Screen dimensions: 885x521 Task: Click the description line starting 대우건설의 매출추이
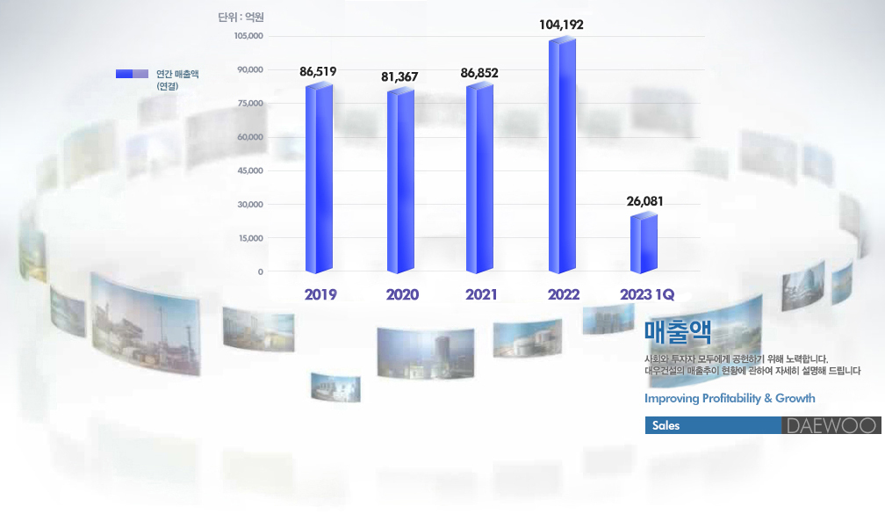tap(752, 371)
